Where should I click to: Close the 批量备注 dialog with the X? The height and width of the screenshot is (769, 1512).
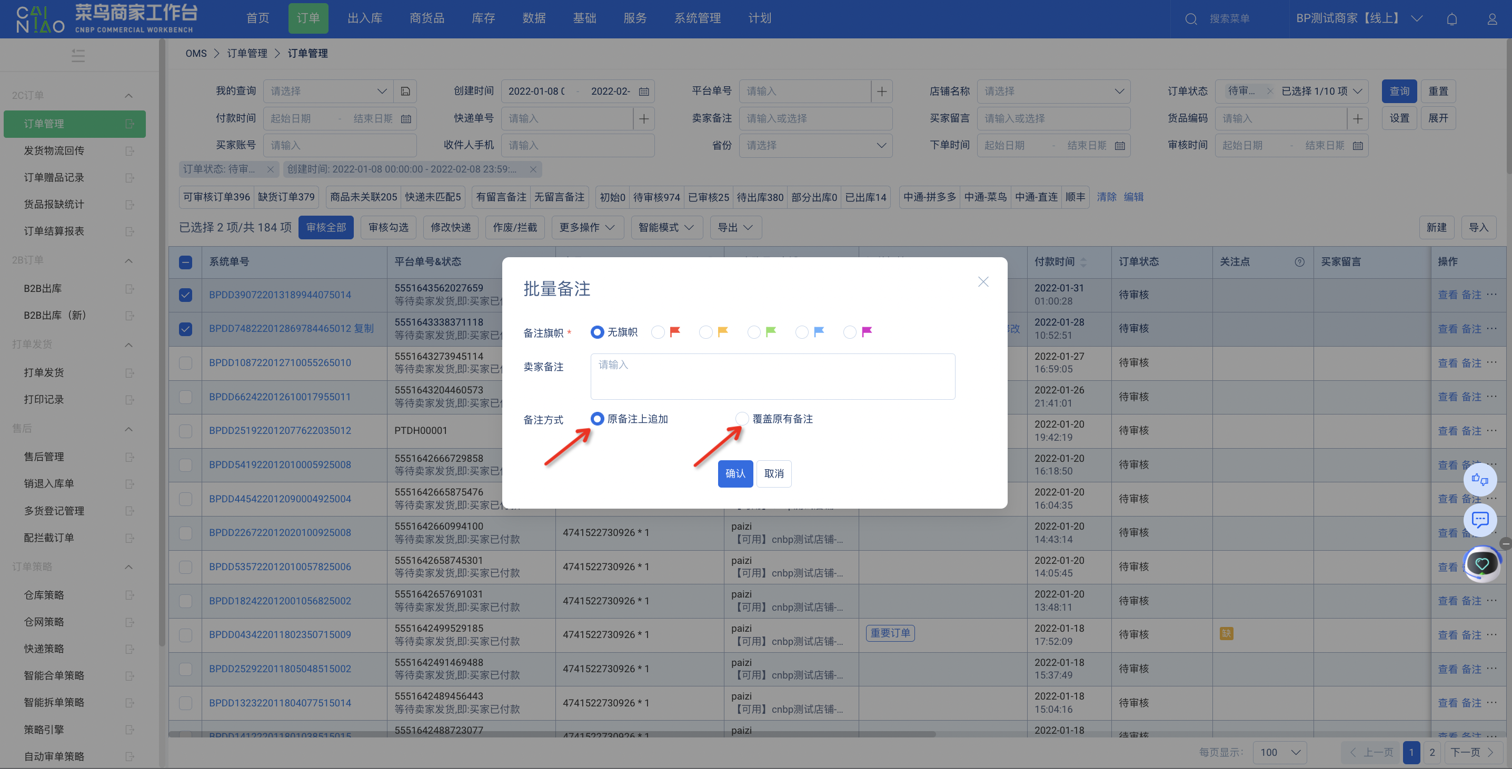click(983, 281)
